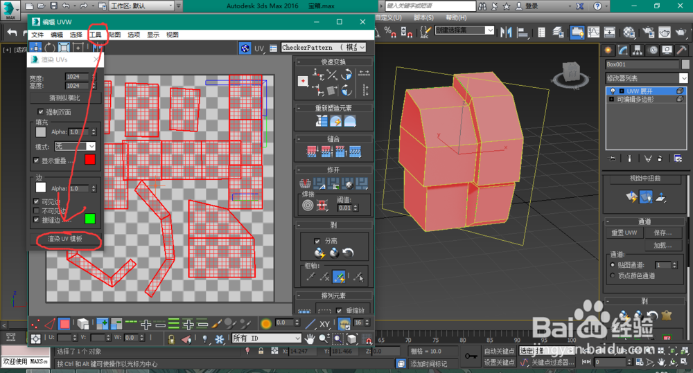Viewport: 693px width, 373px height.
Task: Toggle 可见边 checkbox
Action: [36, 201]
